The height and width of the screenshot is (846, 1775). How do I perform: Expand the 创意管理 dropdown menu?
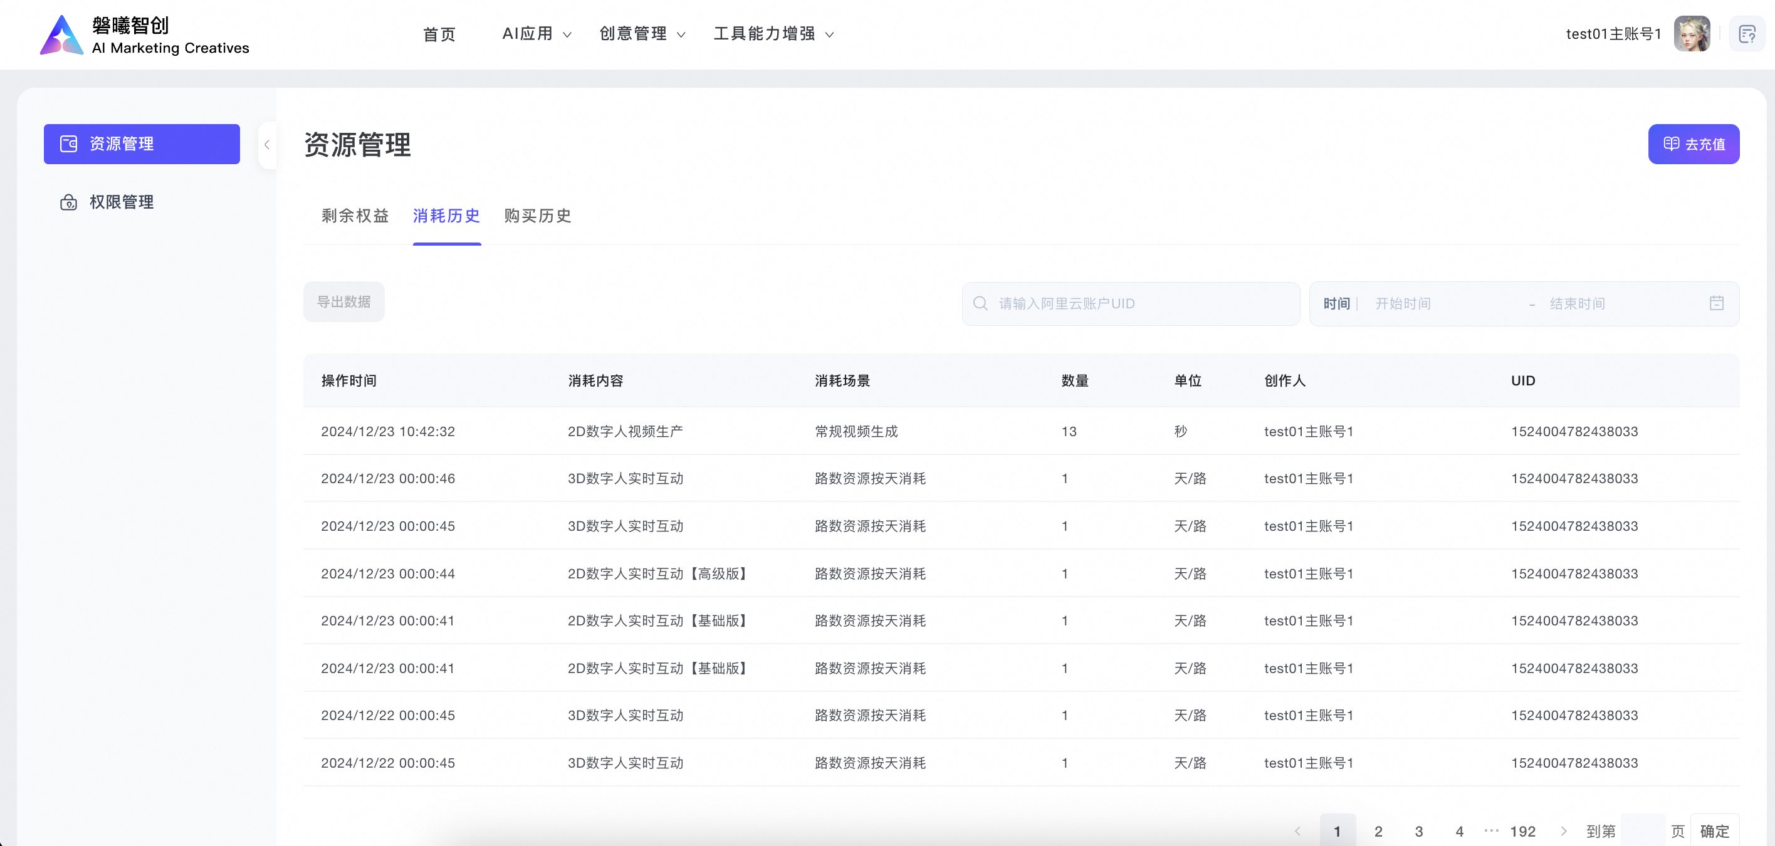(x=642, y=34)
